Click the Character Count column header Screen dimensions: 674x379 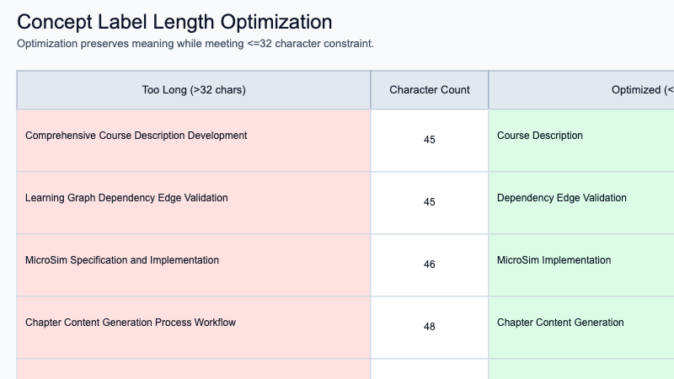point(430,90)
